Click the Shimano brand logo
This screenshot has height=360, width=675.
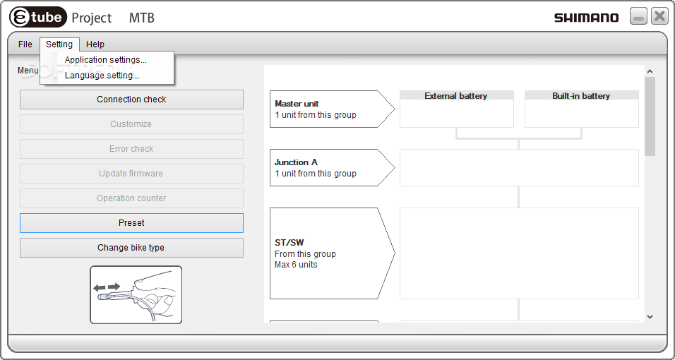[586, 18]
